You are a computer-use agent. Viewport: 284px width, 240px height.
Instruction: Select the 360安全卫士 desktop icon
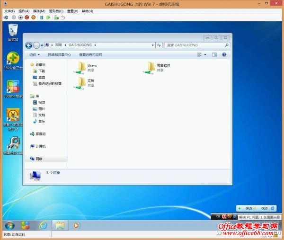pos(13,61)
